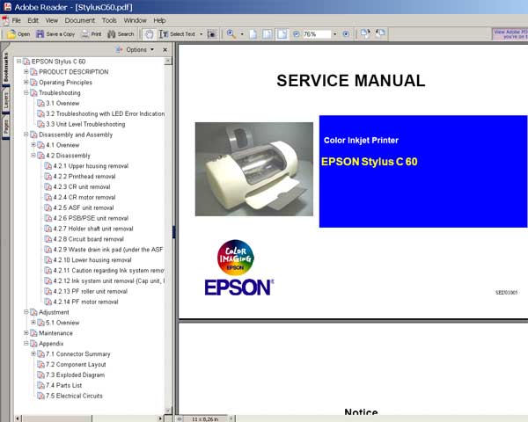Expand the 7.1 Connector Summary bookmark

coord(33,353)
